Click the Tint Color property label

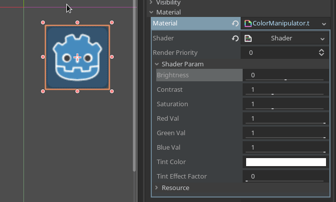click(x=171, y=162)
